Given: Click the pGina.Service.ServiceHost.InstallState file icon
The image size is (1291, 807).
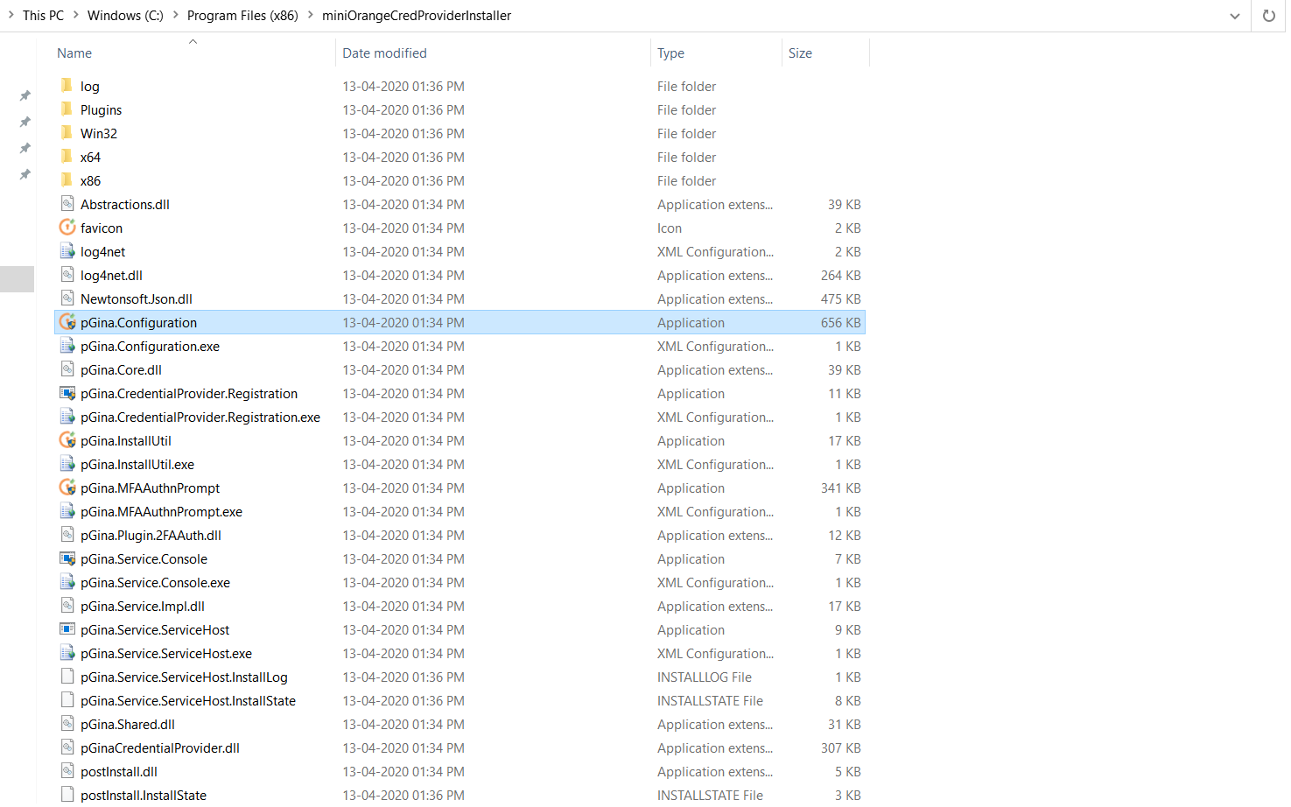Looking at the screenshot, I should point(67,700).
